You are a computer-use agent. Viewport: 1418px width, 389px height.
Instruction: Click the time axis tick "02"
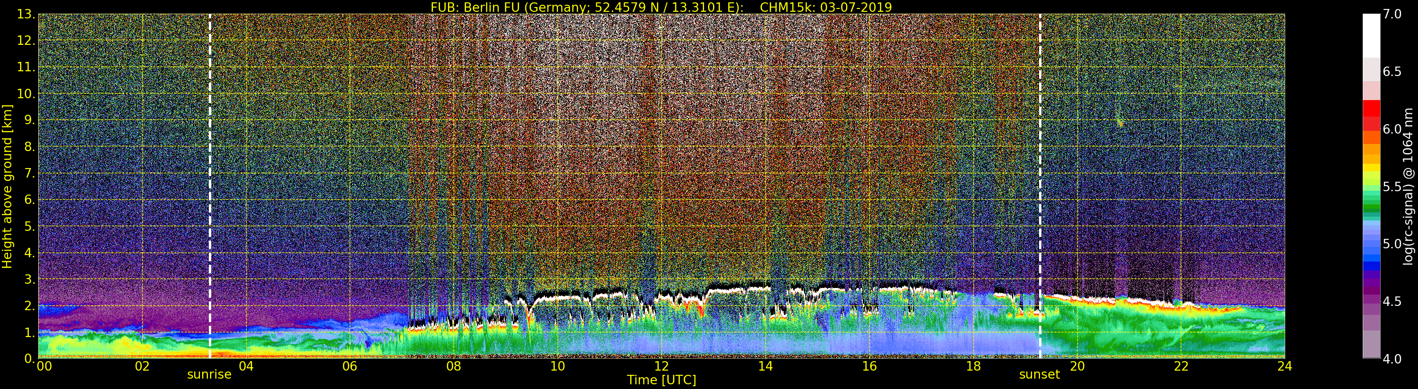(142, 366)
